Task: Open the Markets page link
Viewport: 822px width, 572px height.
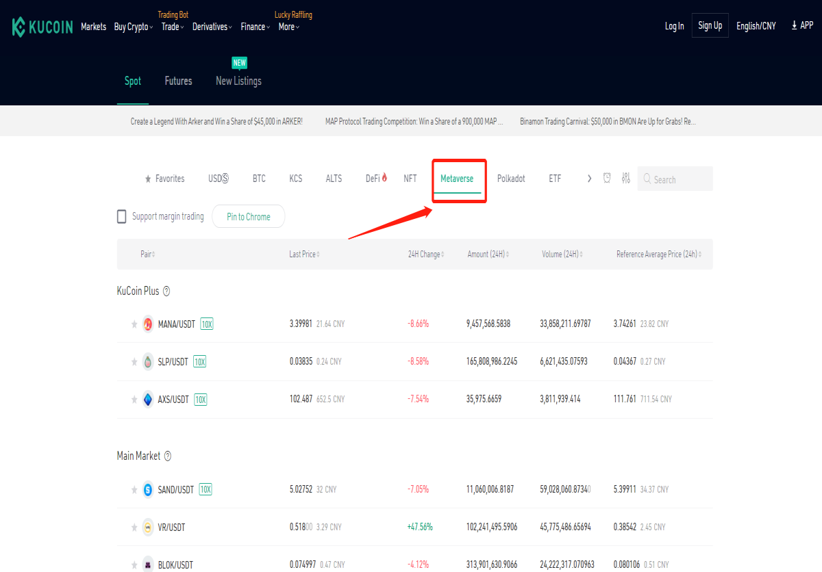Action: click(x=93, y=27)
